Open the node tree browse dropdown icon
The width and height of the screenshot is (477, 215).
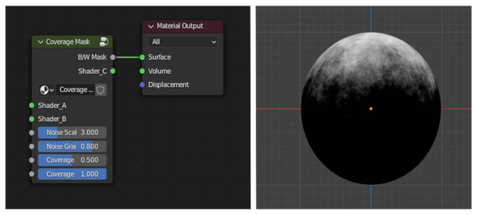[x=47, y=90]
